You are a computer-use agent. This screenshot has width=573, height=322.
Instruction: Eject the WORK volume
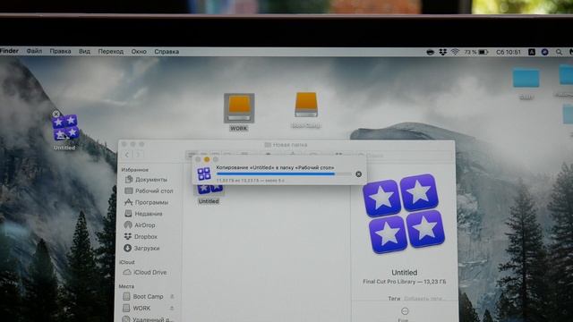point(172,308)
